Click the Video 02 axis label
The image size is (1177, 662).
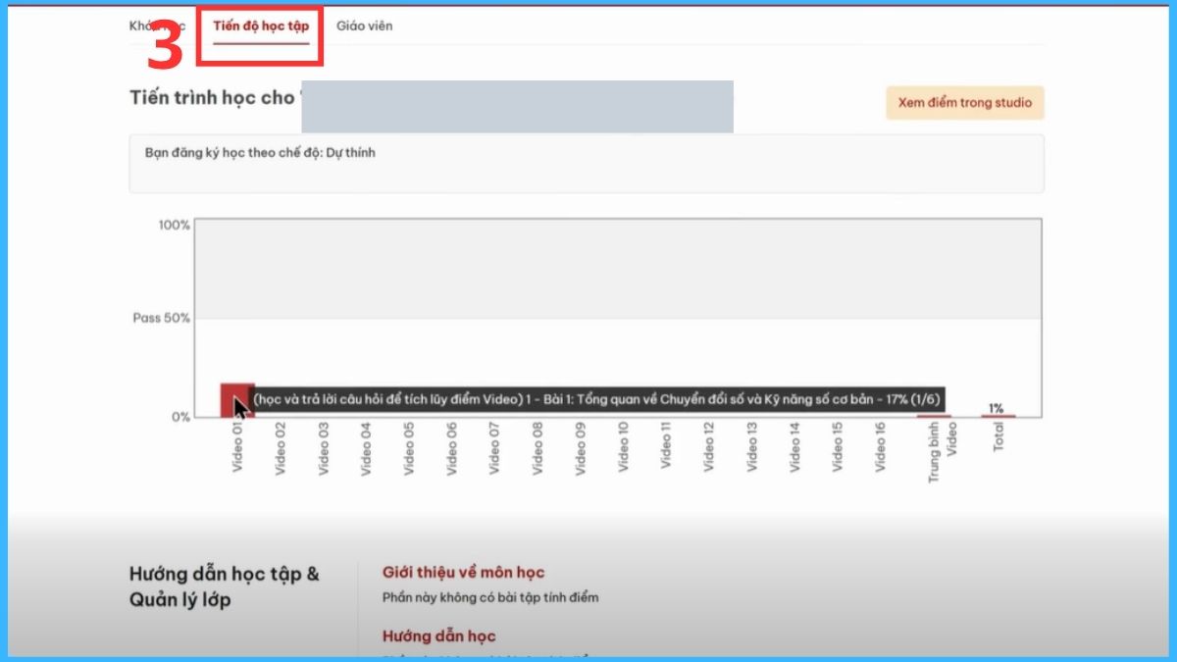(x=281, y=449)
